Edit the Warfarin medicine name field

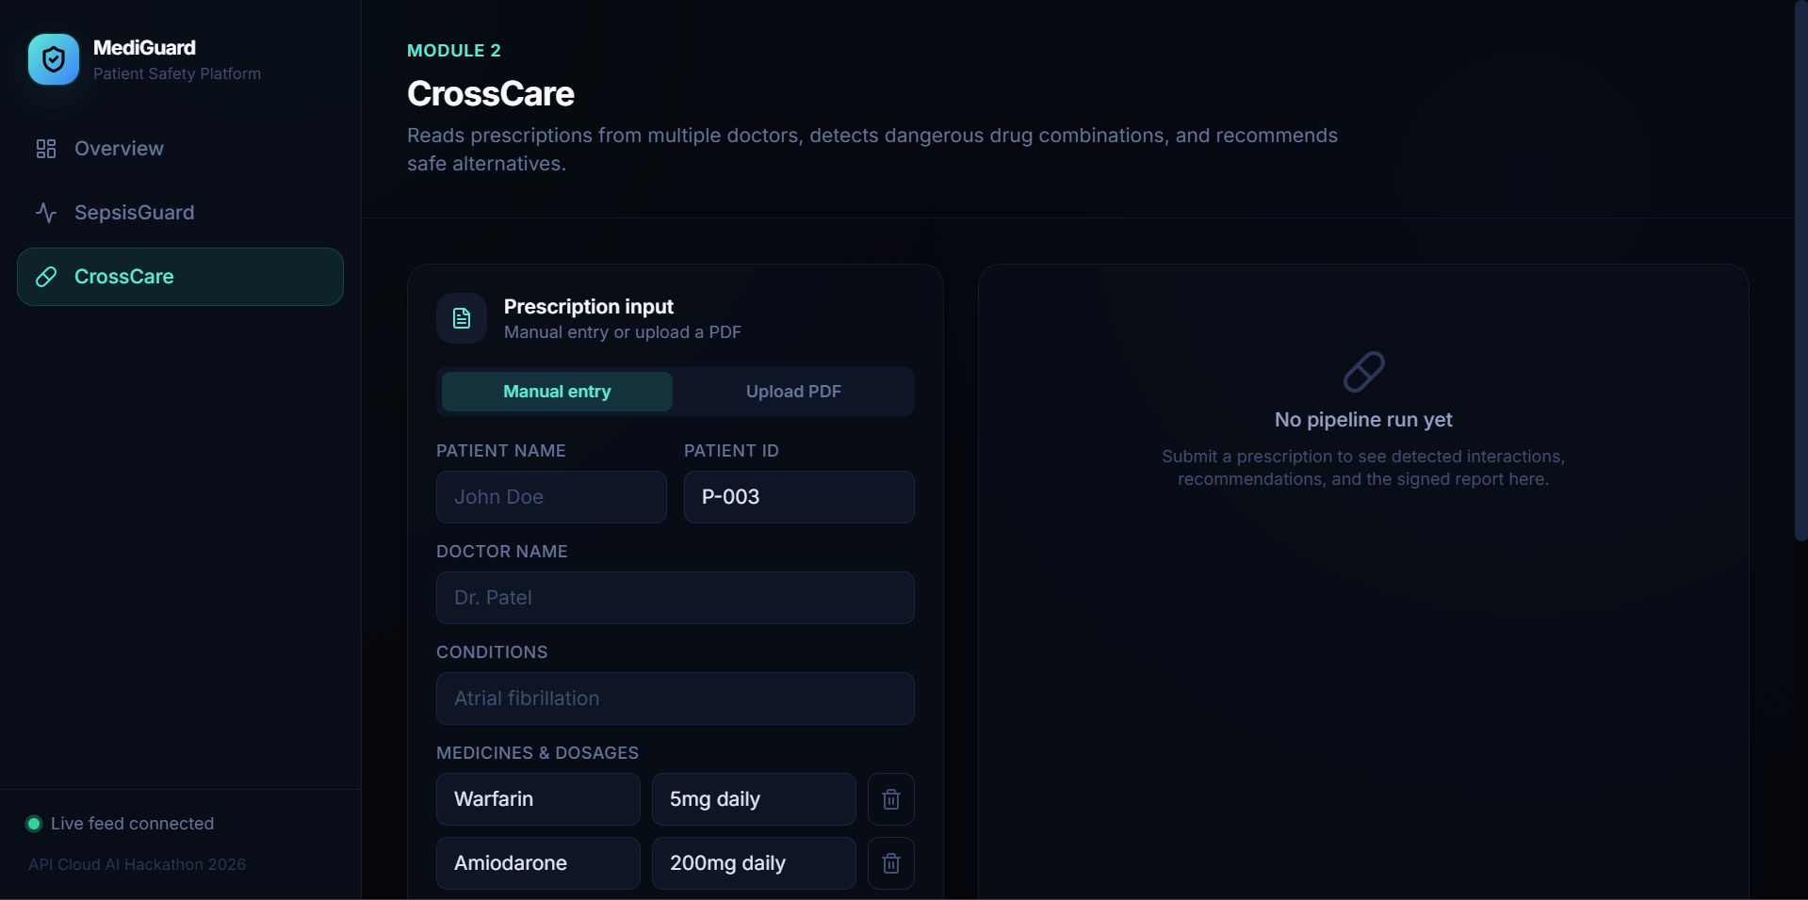click(x=538, y=799)
